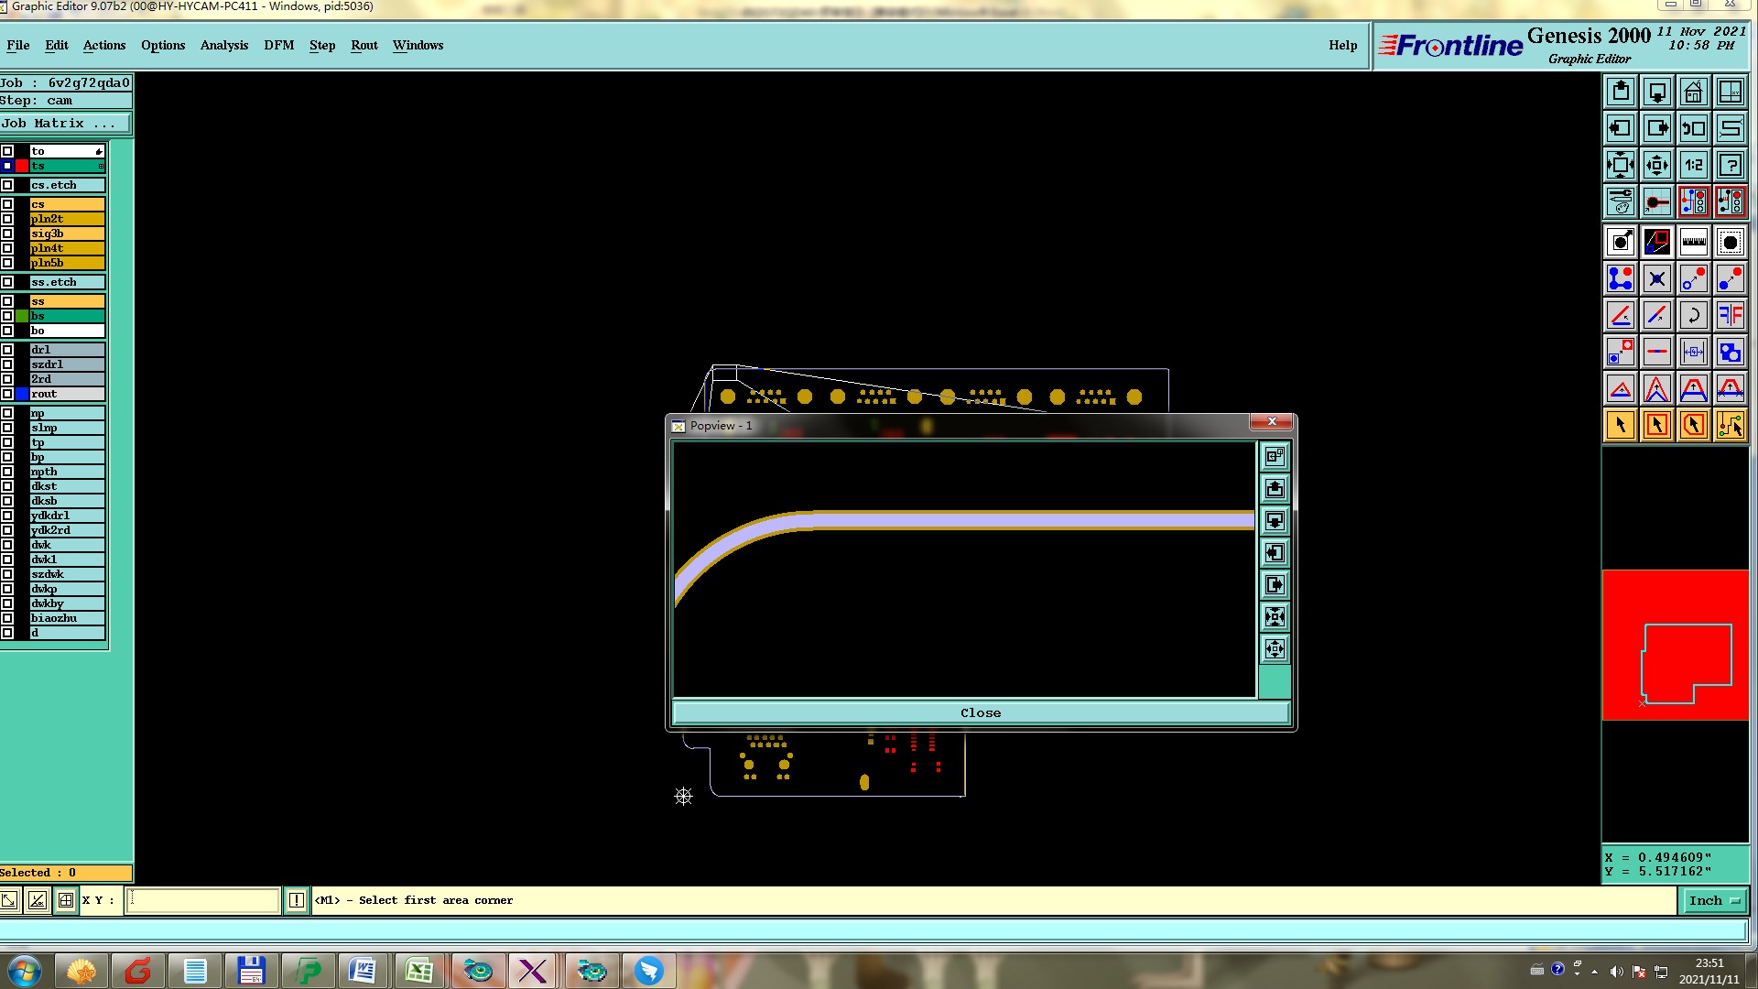Click the delete X feature icon
Image resolution: width=1758 pixels, height=989 pixels.
[x=1656, y=279]
